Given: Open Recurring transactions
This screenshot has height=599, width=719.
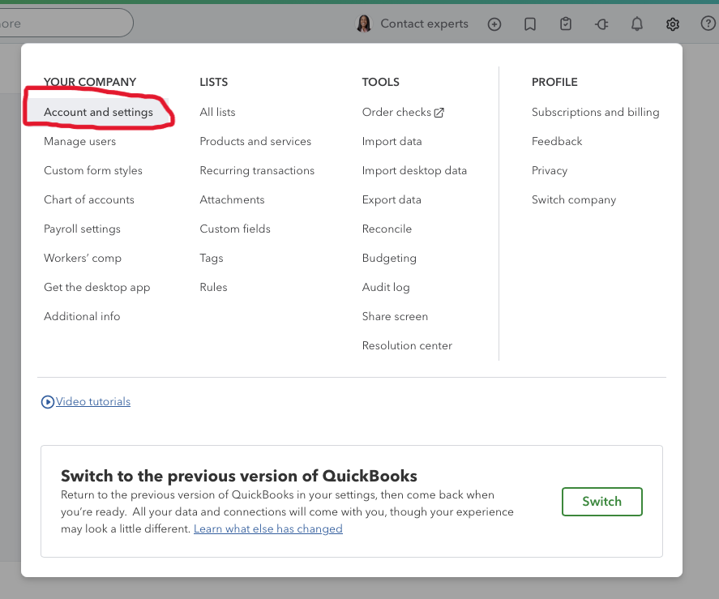Looking at the screenshot, I should pyautogui.click(x=257, y=170).
